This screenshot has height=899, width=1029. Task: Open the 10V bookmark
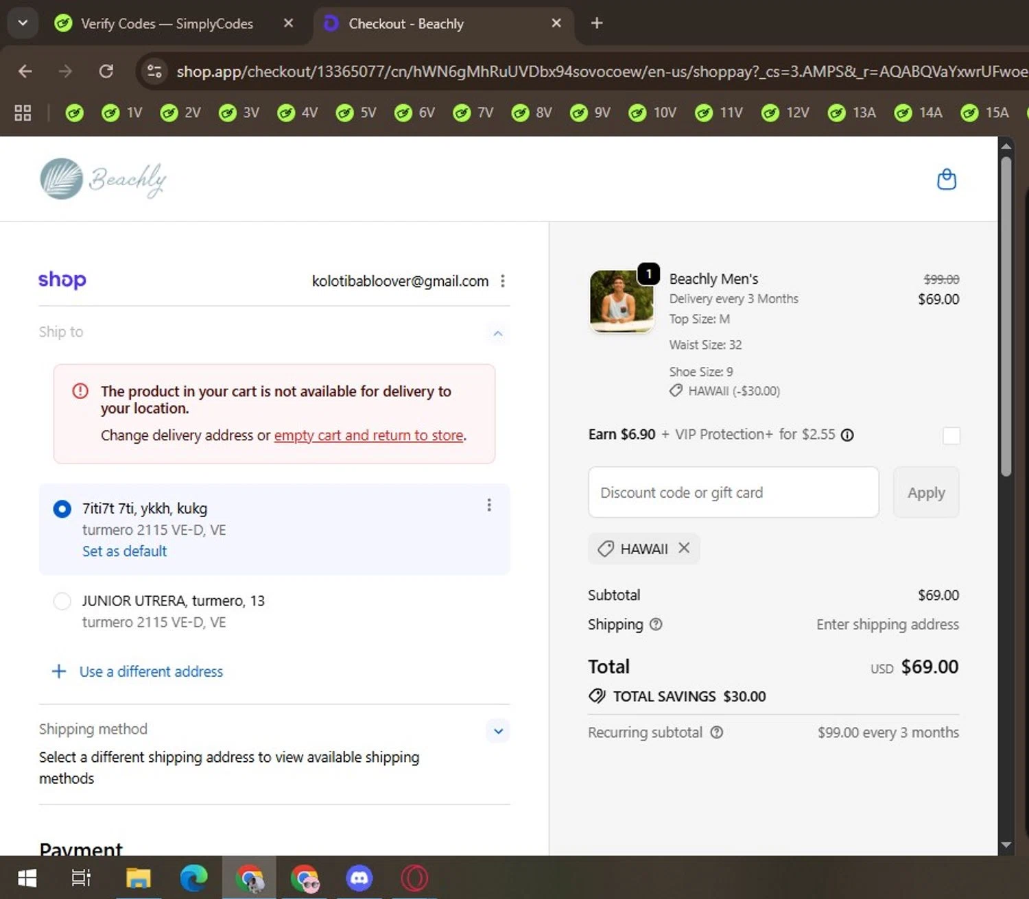point(652,112)
